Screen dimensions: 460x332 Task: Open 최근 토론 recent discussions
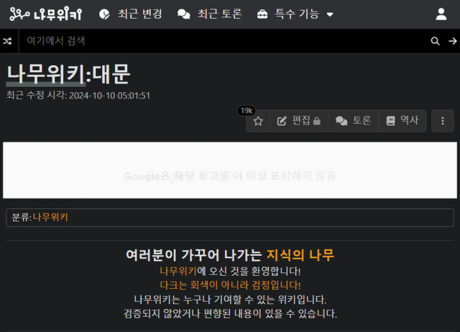(210, 14)
